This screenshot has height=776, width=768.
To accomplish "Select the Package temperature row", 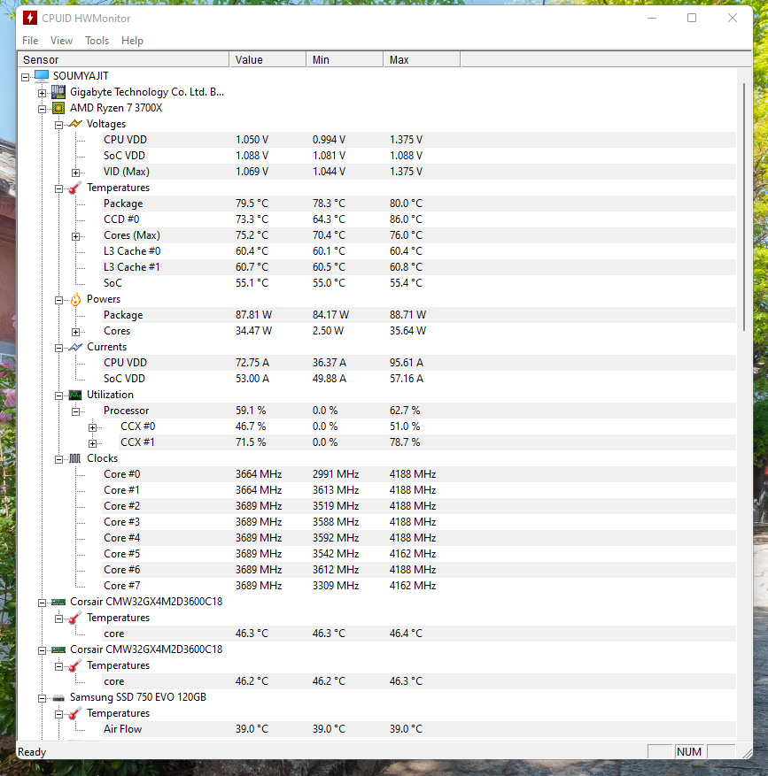I will point(419,204).
